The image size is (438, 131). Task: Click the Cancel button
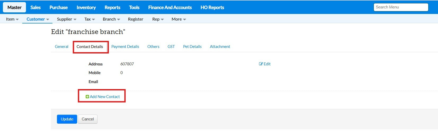pos(88,119)
